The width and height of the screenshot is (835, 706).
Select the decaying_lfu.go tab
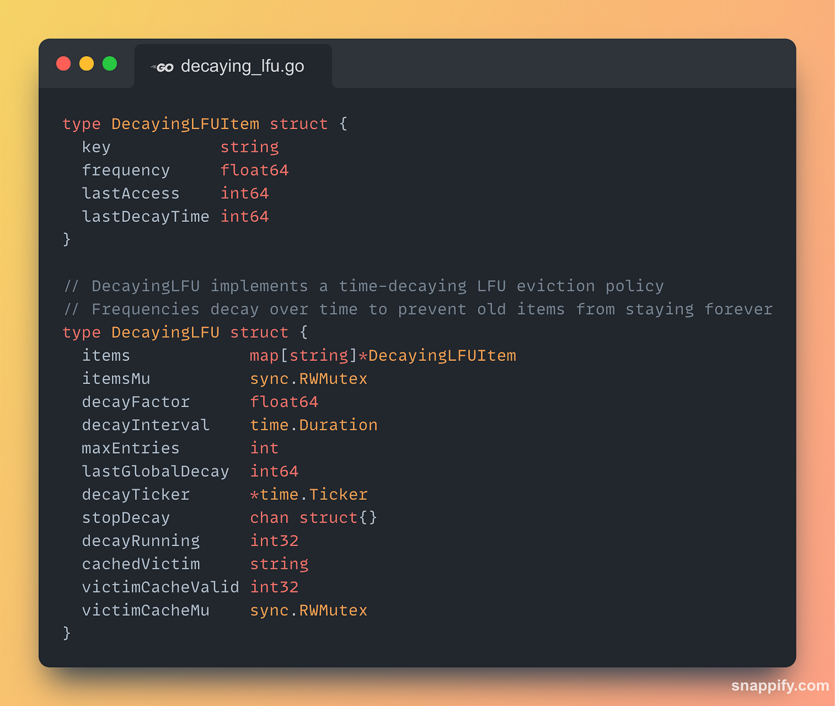click(x=233, y=66)
